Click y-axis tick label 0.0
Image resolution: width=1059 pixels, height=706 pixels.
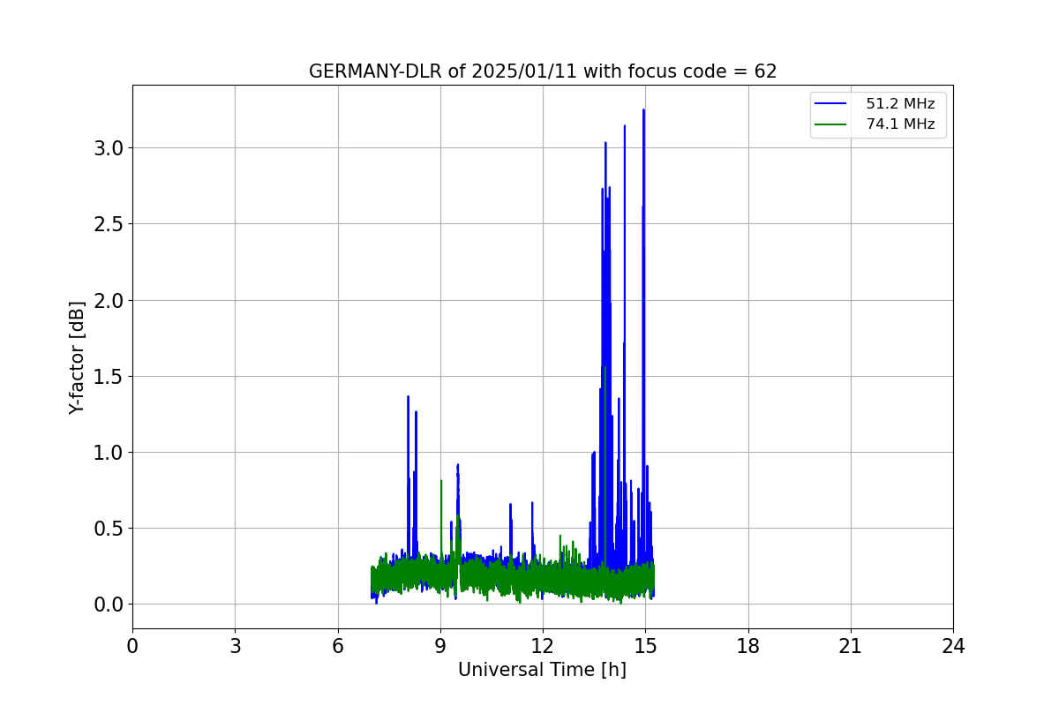coord(109,605)
